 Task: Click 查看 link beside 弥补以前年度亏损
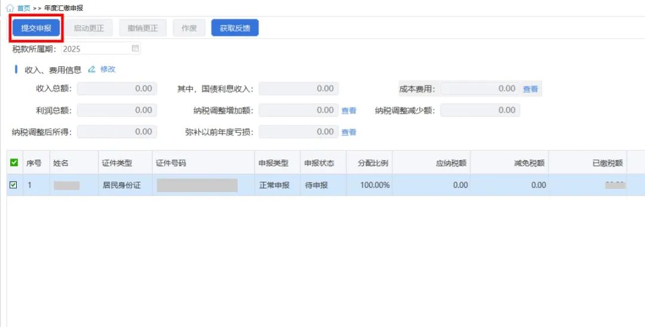(349, 132)
